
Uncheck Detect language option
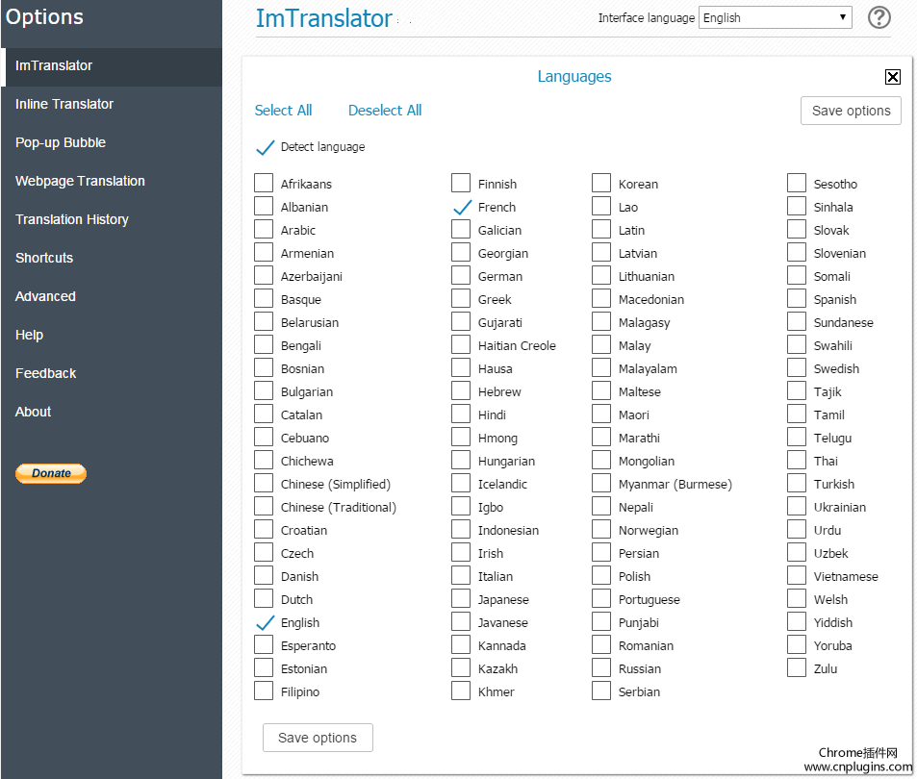pos(265,147)
